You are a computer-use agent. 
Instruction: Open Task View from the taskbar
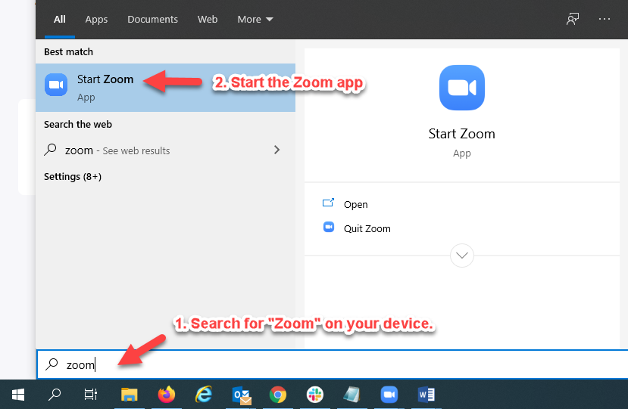pos(90,395)
